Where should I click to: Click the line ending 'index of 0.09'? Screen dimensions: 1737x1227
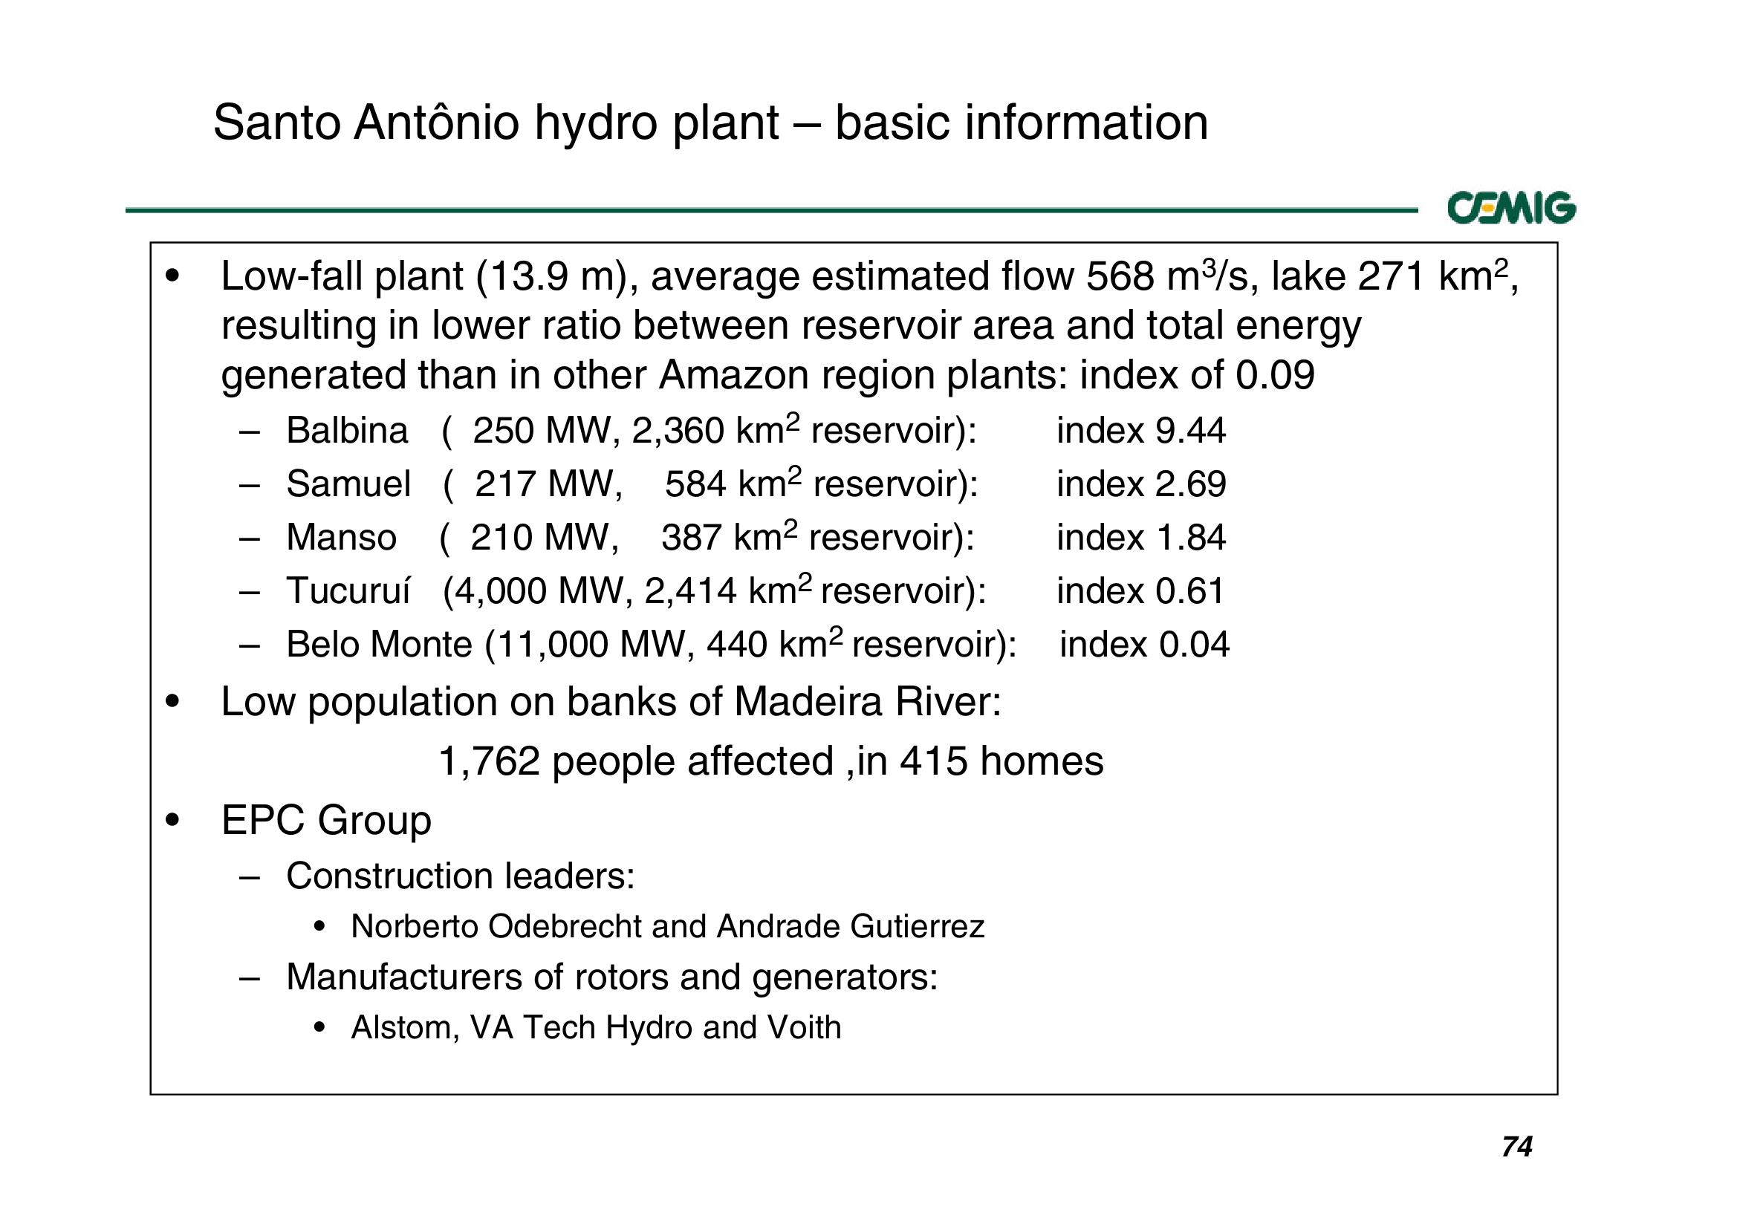coord(768,376)
